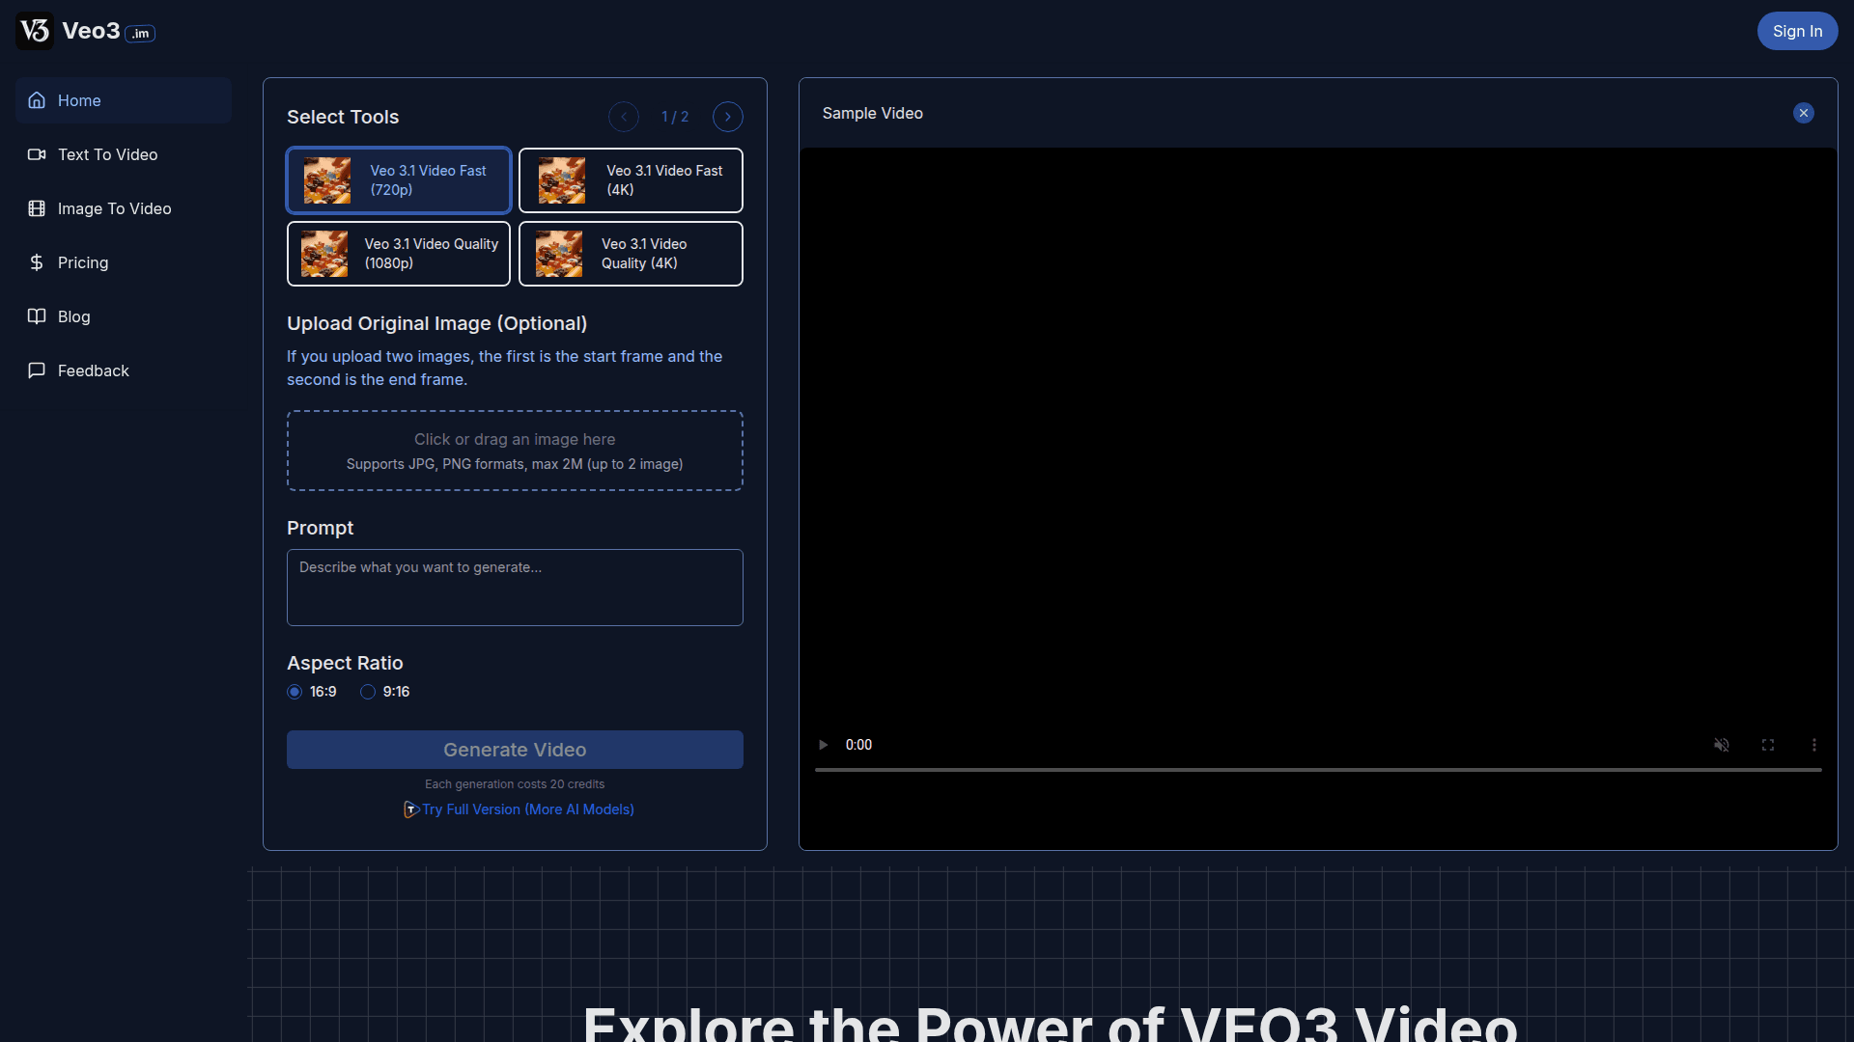Image resolution: width=1854 pixels, height=1042 pixels.
Task: Unmute the sample video
Action: 1722,744
